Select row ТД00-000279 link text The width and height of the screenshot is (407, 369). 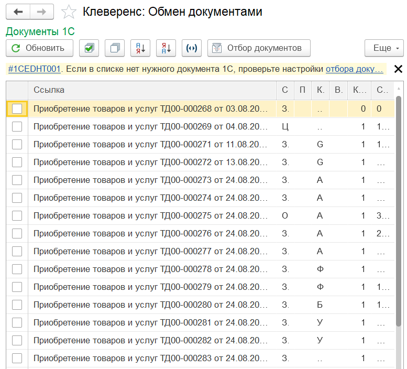pyautogui.click(x=150, y=287)
